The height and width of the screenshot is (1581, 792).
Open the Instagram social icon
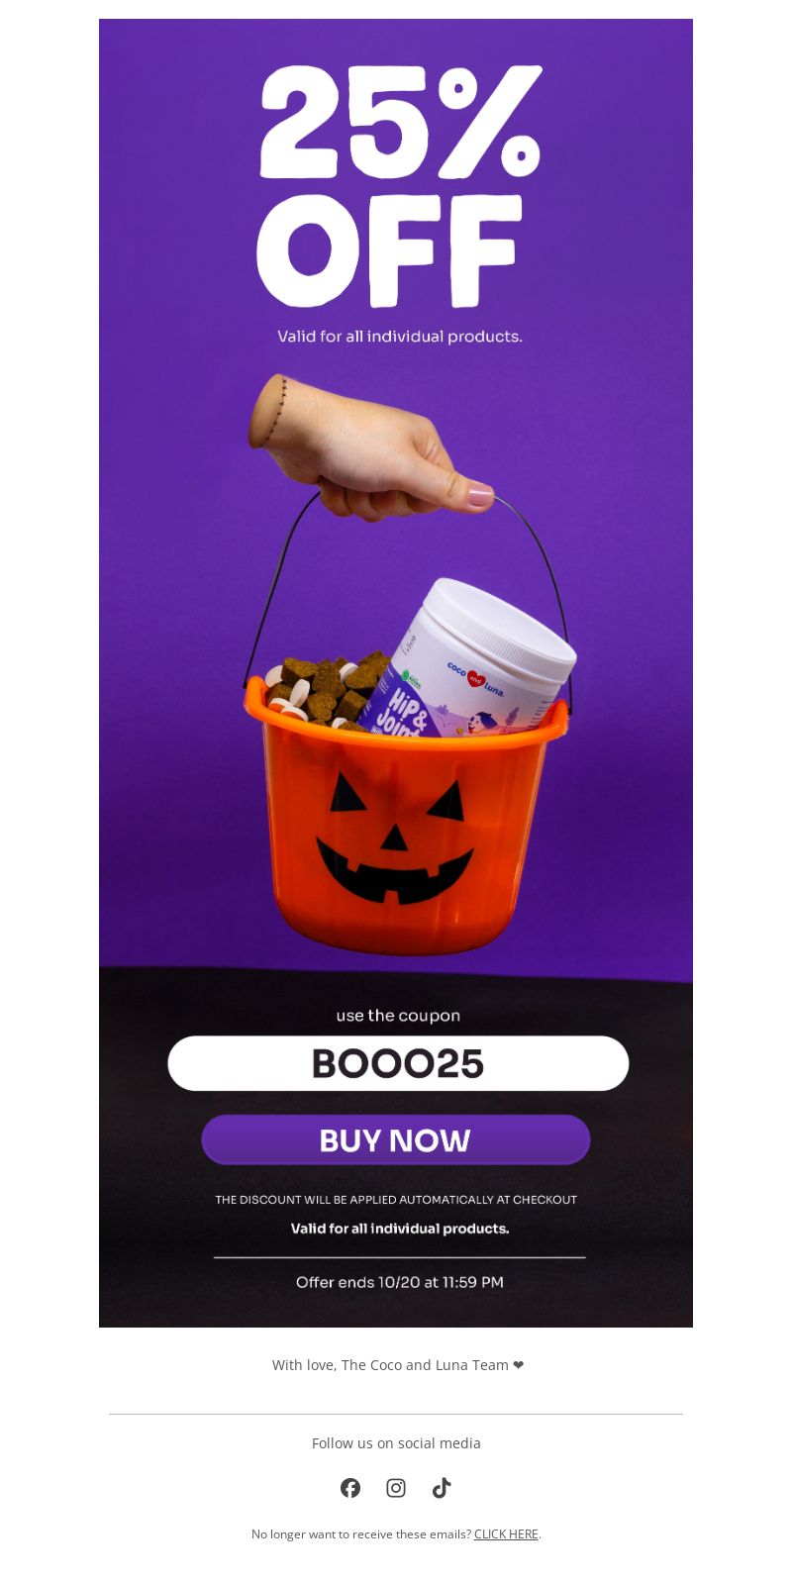pos(396,1488)
